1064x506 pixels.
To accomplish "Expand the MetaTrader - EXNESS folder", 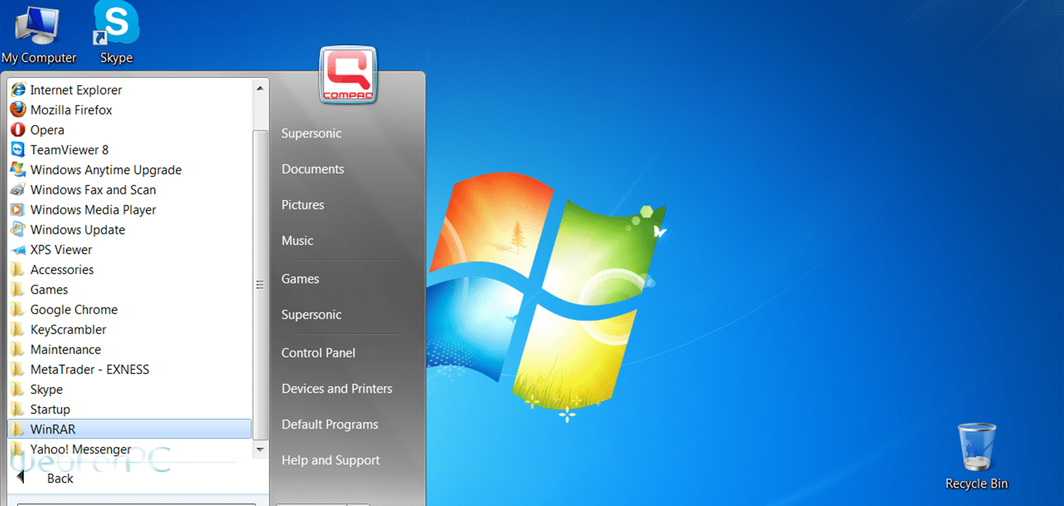I will tap(79, 369).
